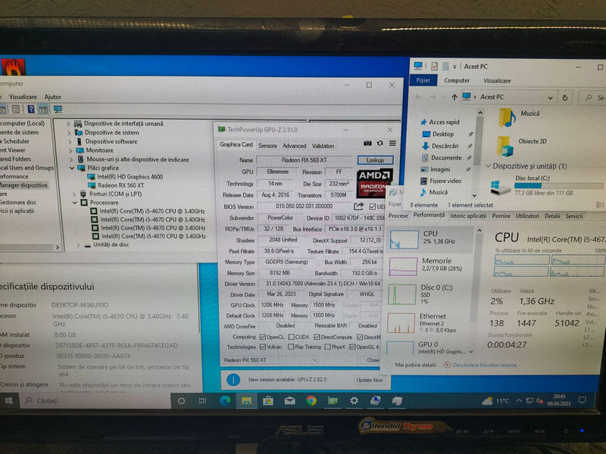Open the Validation tab in GPU-Z

(323, 145)
